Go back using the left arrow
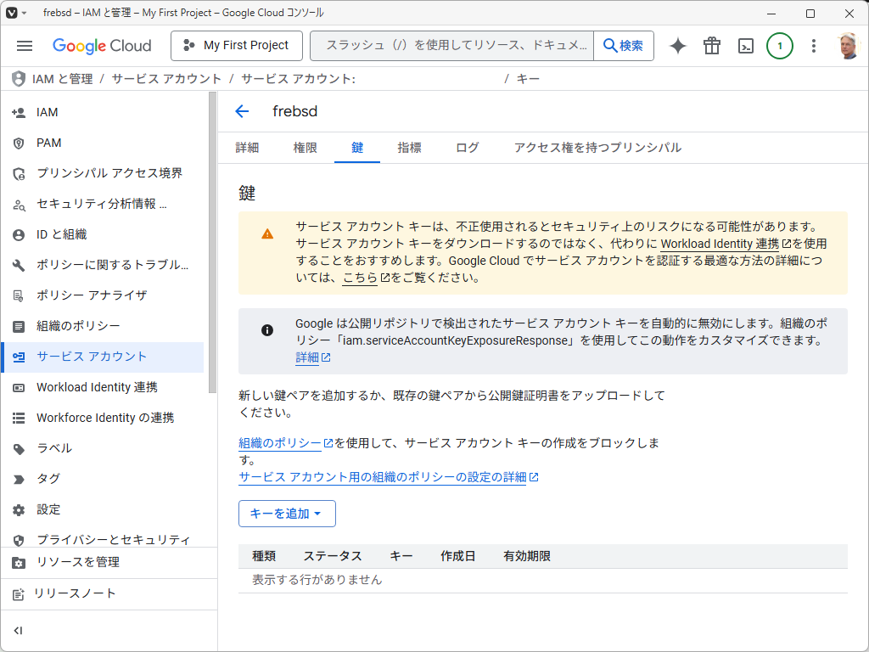Image resolution: width=869 pixels, height=652 pixels. (x=243, y=111)
